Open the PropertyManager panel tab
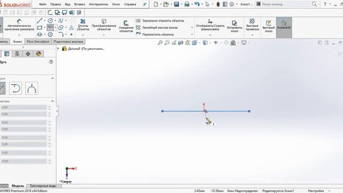The image size is (343, 193). (x=7, y=54)
